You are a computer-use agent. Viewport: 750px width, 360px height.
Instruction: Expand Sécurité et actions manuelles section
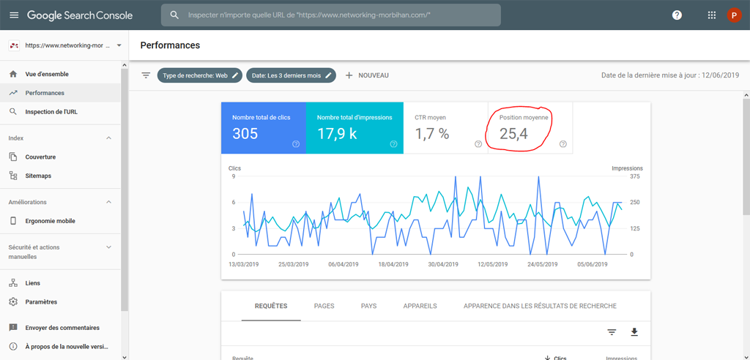(108, 247)
